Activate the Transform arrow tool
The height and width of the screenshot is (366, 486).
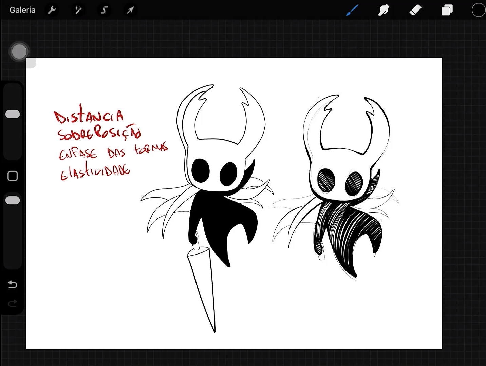point(130,10)
